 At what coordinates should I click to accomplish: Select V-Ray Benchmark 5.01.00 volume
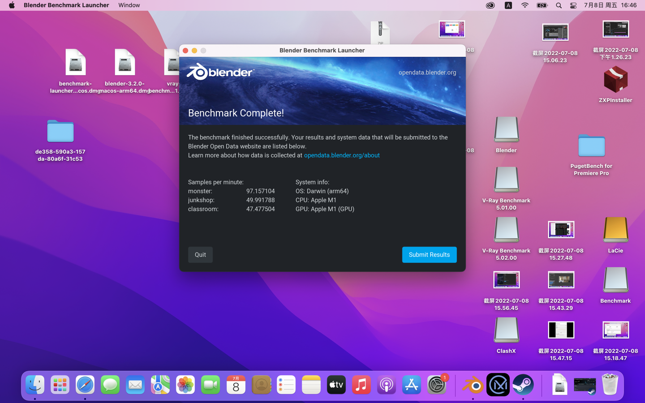coord(506,180)
